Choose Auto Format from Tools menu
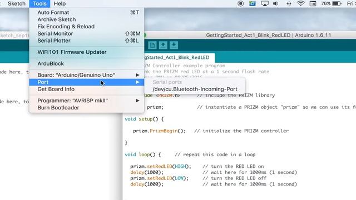This screenshot has height=200, width=356. (x=87, y=12)
